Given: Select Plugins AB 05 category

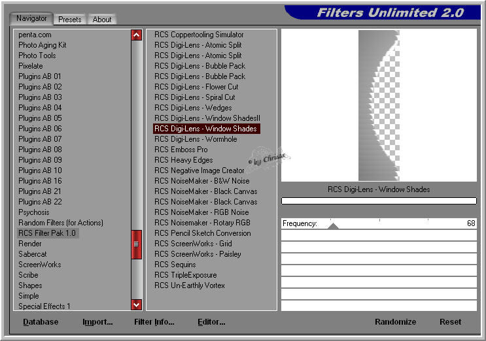Looking at the screenshot, I should (x=40, y=118).
